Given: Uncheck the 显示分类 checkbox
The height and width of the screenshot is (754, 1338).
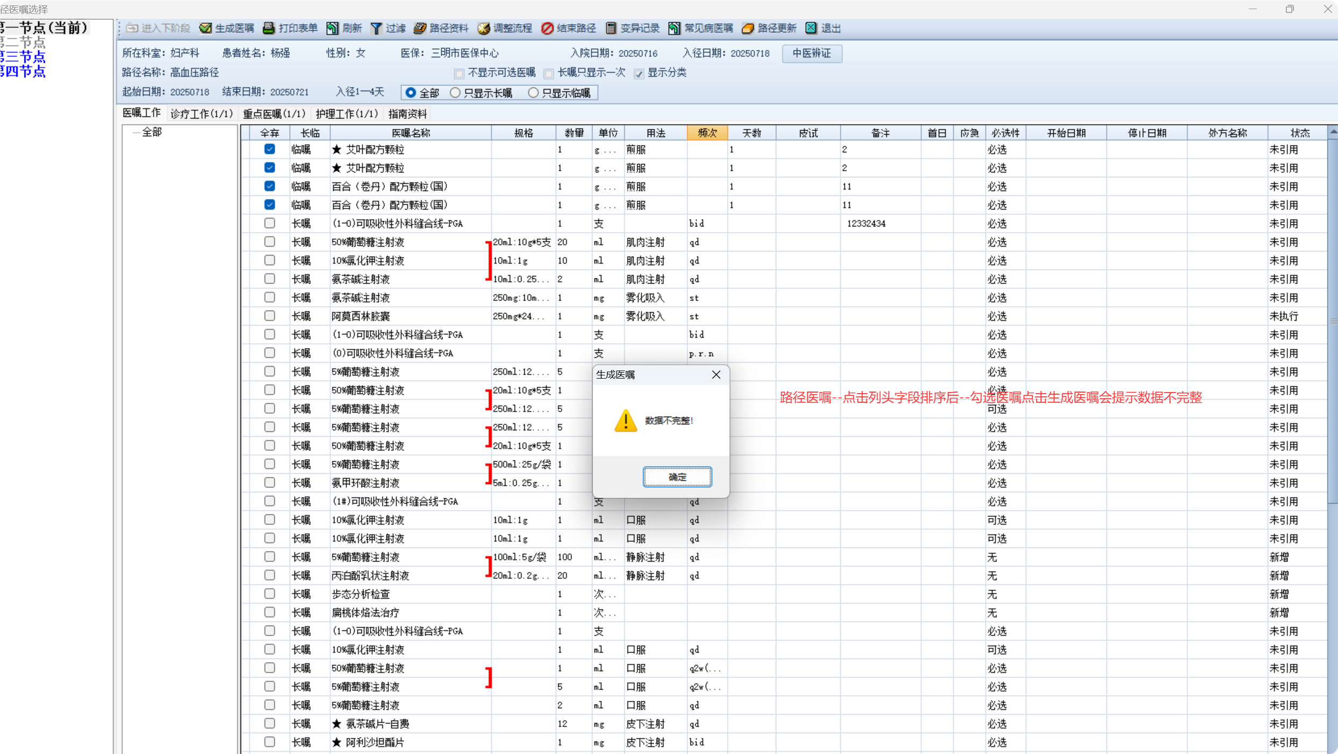Looking at the screenshot, I should [639, 74].
